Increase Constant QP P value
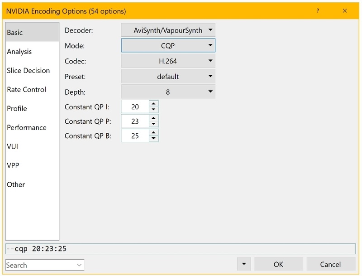Screen dimensions: 362x276 [x=154, y=119]
